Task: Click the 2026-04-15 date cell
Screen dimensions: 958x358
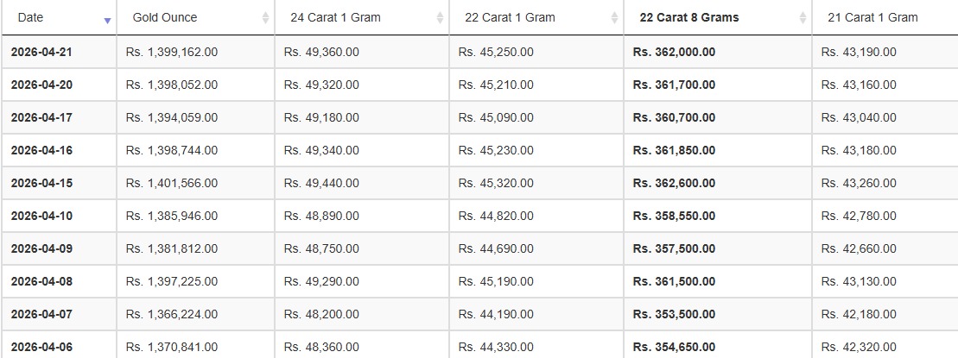Action: (x=41, y=183)
